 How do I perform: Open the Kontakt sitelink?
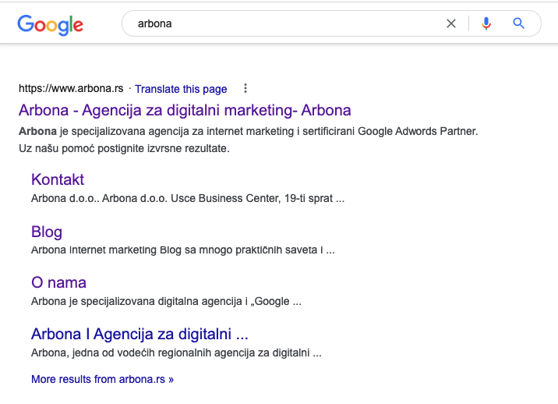tap(58, 179)
